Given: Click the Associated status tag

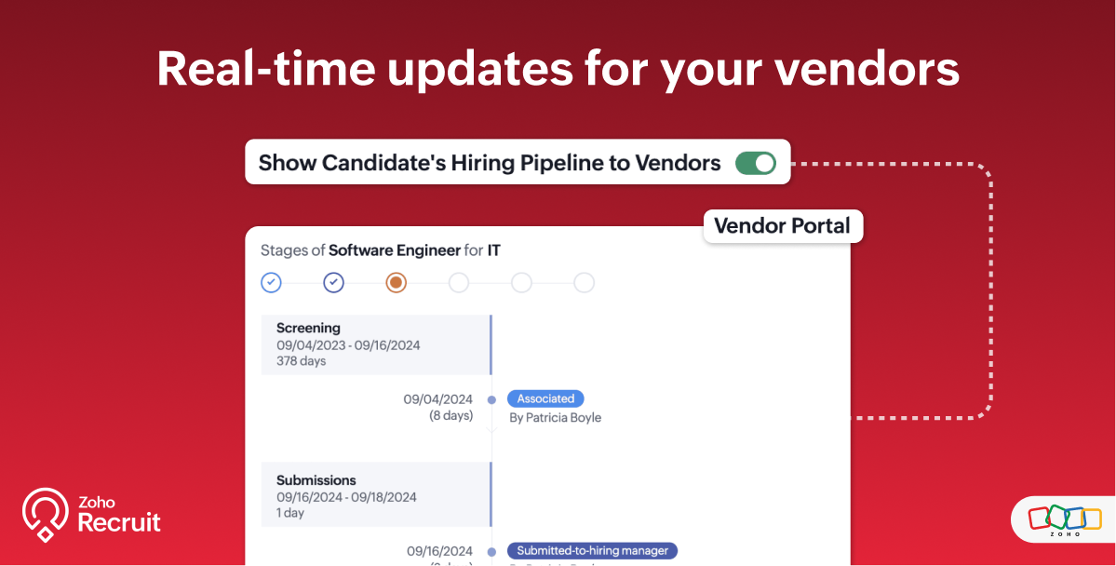Looking at the screenshot, I should [545, 398].
